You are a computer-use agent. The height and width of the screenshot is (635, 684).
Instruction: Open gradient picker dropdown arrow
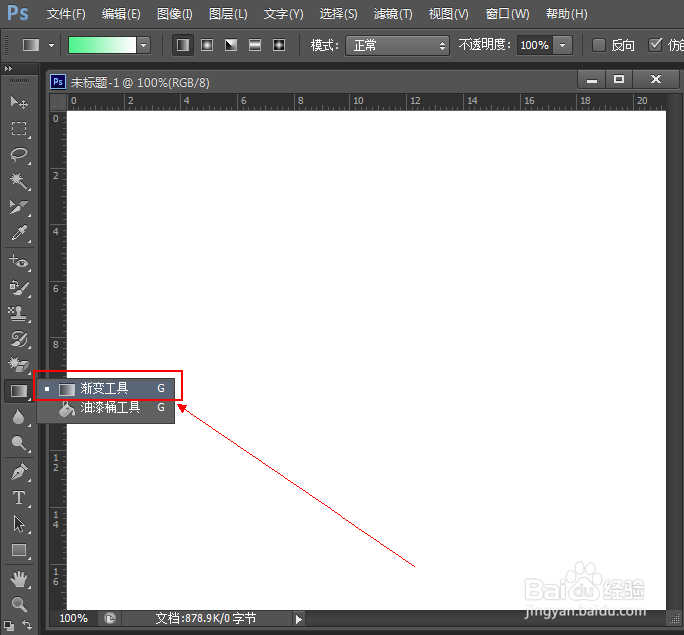143,45
